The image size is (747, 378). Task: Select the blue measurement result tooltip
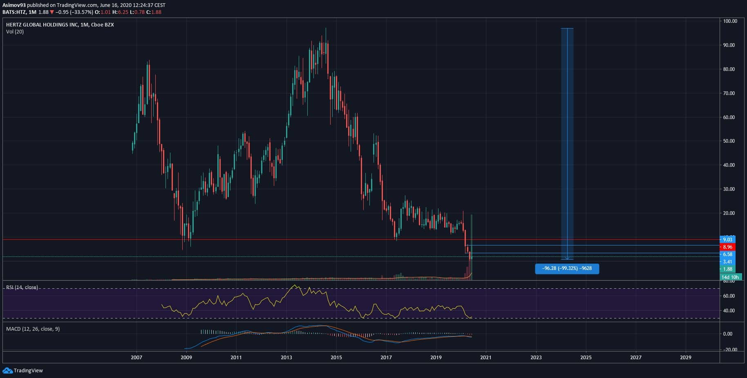coord(567,268)
